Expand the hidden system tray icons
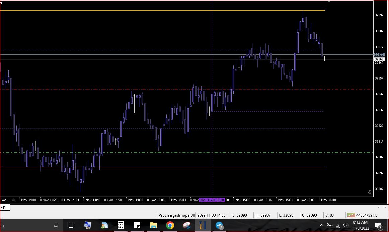The image size is (389, 232). (321, 225)
